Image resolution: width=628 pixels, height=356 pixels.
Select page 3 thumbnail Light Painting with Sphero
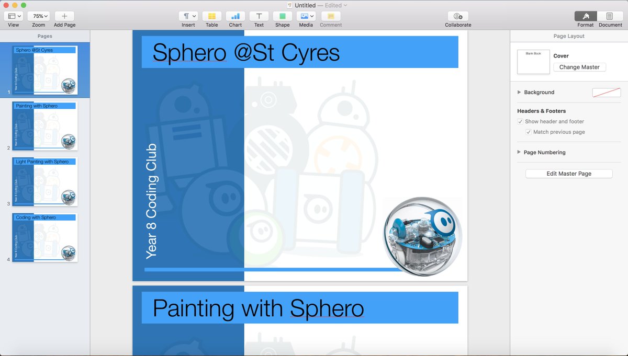tap(45, 182)
